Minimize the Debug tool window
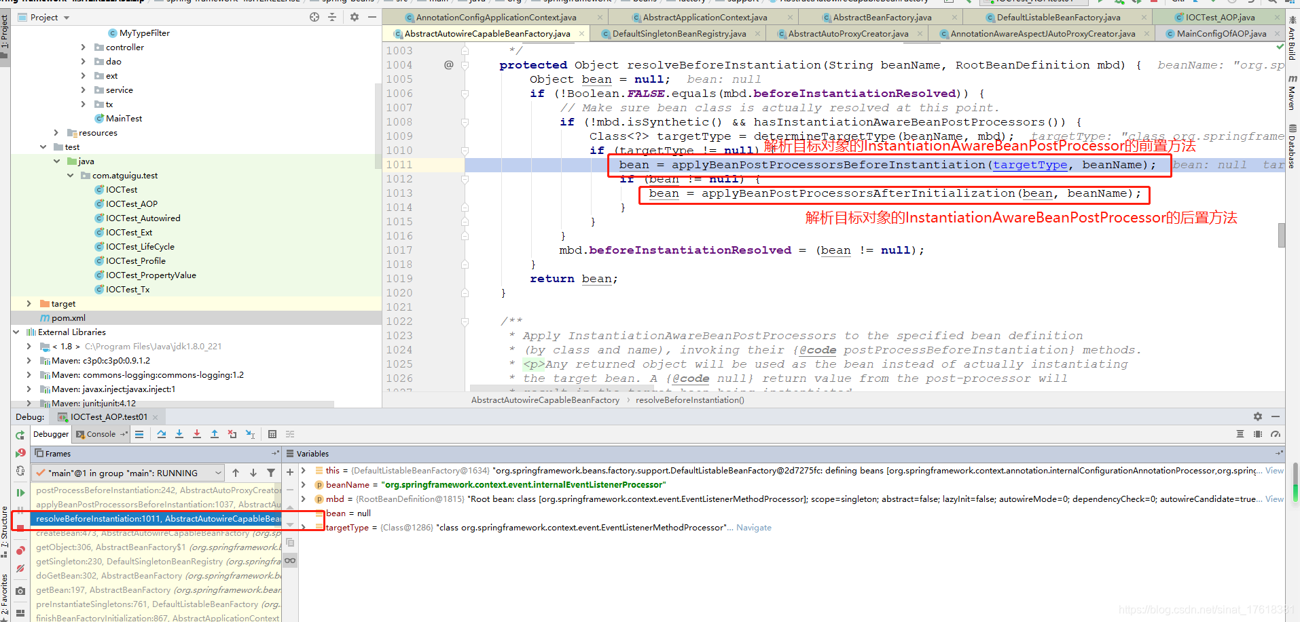Image resolution: width=1300 pixels, height=622 pixels. point(1276,416)
